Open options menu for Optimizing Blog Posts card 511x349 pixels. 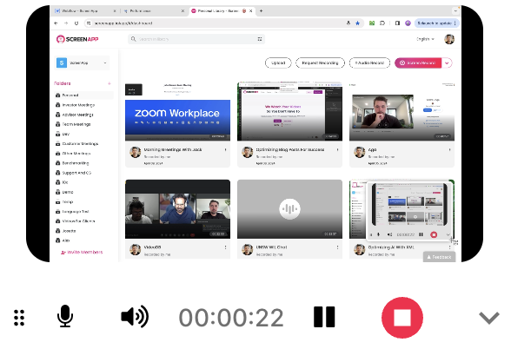337,149
